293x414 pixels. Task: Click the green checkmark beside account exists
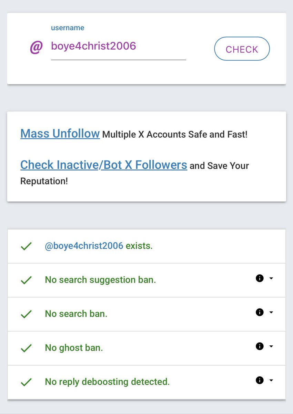26,246
